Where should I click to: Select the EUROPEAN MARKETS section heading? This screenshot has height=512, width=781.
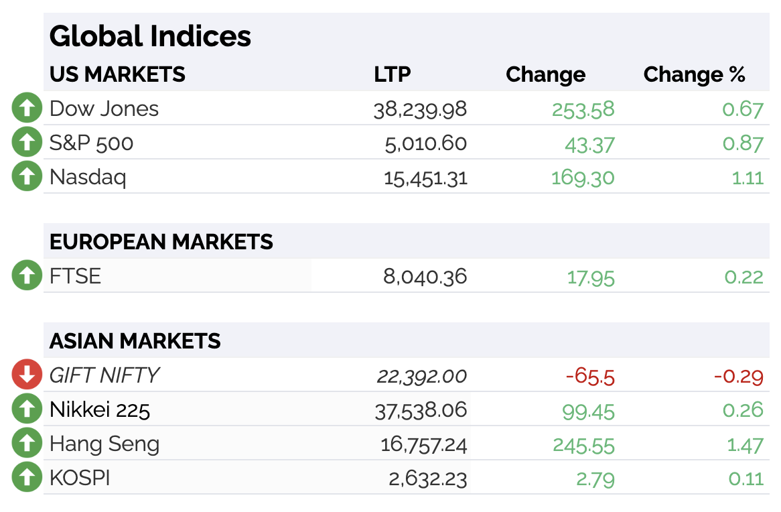coord(161,242)
